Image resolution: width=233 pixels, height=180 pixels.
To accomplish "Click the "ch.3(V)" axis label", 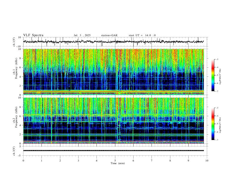I will coord(14,151).
